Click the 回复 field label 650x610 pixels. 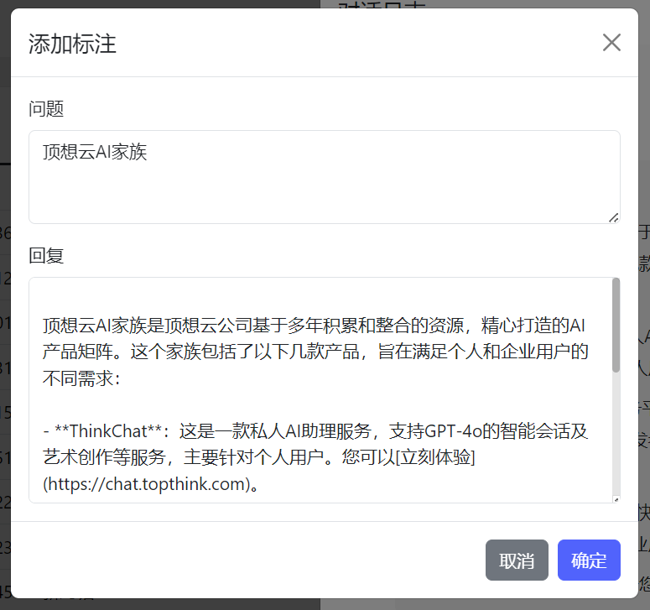pos(46,255)
